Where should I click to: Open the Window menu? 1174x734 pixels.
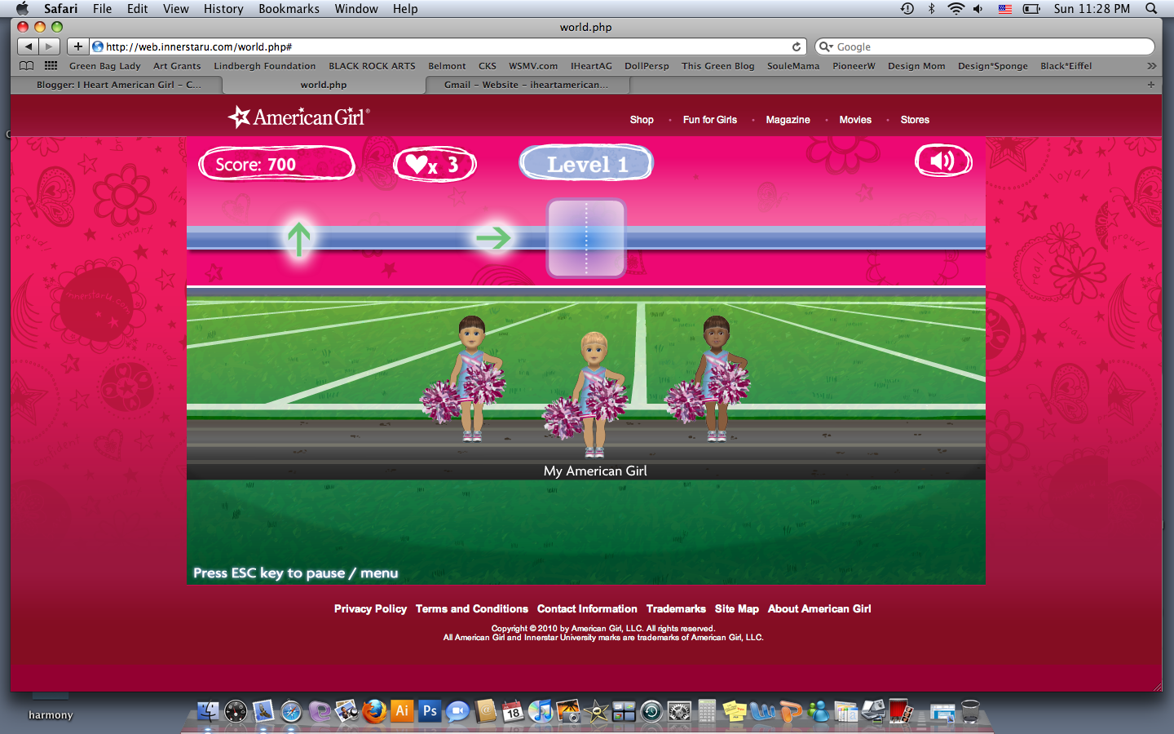(356, 8)
